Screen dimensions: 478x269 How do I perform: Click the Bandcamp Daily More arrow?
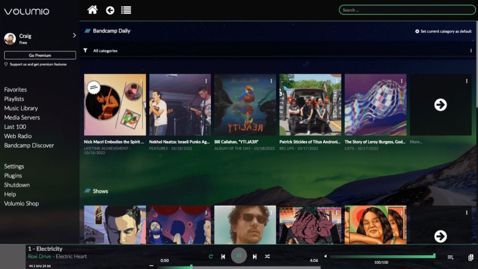(441, 105)
